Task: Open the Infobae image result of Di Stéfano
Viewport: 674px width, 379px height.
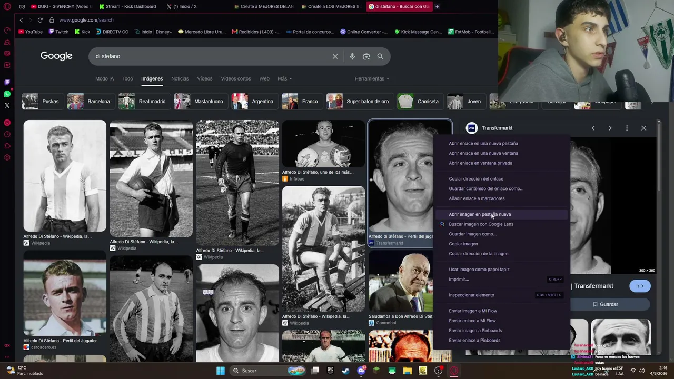Action: pos(323,145)
